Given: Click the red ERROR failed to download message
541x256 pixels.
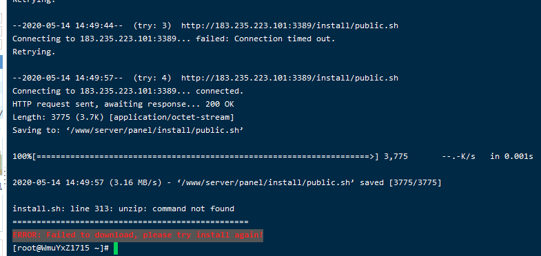Looking at the screenshot, I should tap(138, 235).
